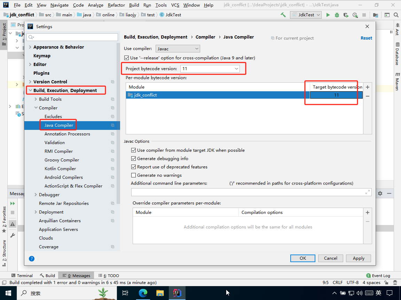The height and width of the screenshot is (300, 401).
Task: Expand the Version Control settings node
Action: pos(30,82)
